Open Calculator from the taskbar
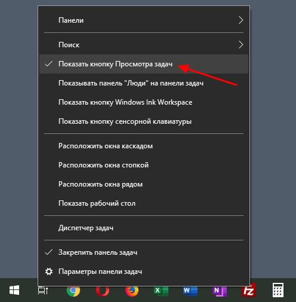Image resolution: width=296 pixels, height=302 pixels. click(278, 290)
